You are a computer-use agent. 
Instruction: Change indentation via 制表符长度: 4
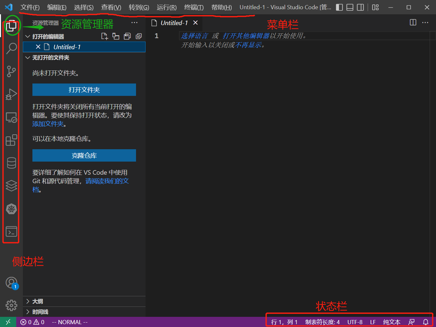point(323,322)
